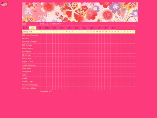This screenshot has width=157, height=118.
Task: Click the 'tidy up room' habit
Action: click(26, 55)
